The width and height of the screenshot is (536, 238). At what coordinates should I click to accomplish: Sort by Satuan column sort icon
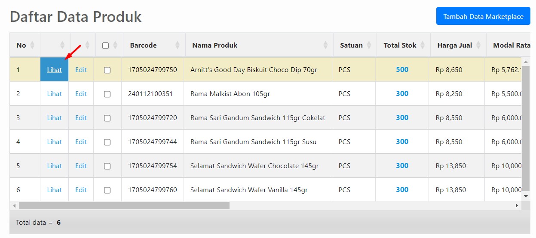[369, 45]
